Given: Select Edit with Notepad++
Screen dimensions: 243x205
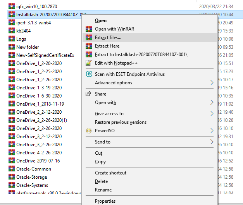Looking at the screenshot, I should (116, 63).
